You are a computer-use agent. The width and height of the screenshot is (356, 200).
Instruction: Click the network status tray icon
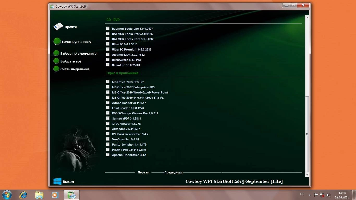(322, 195)
